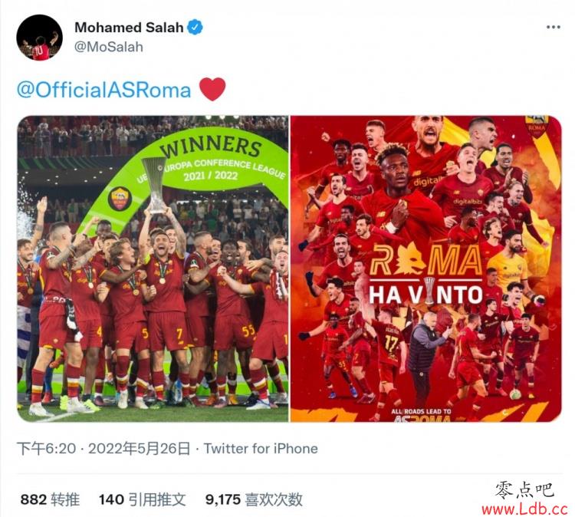Click the blue verified badge
Image resolution: width=575 pixels, height=517 pixels.
coord(195,27)
